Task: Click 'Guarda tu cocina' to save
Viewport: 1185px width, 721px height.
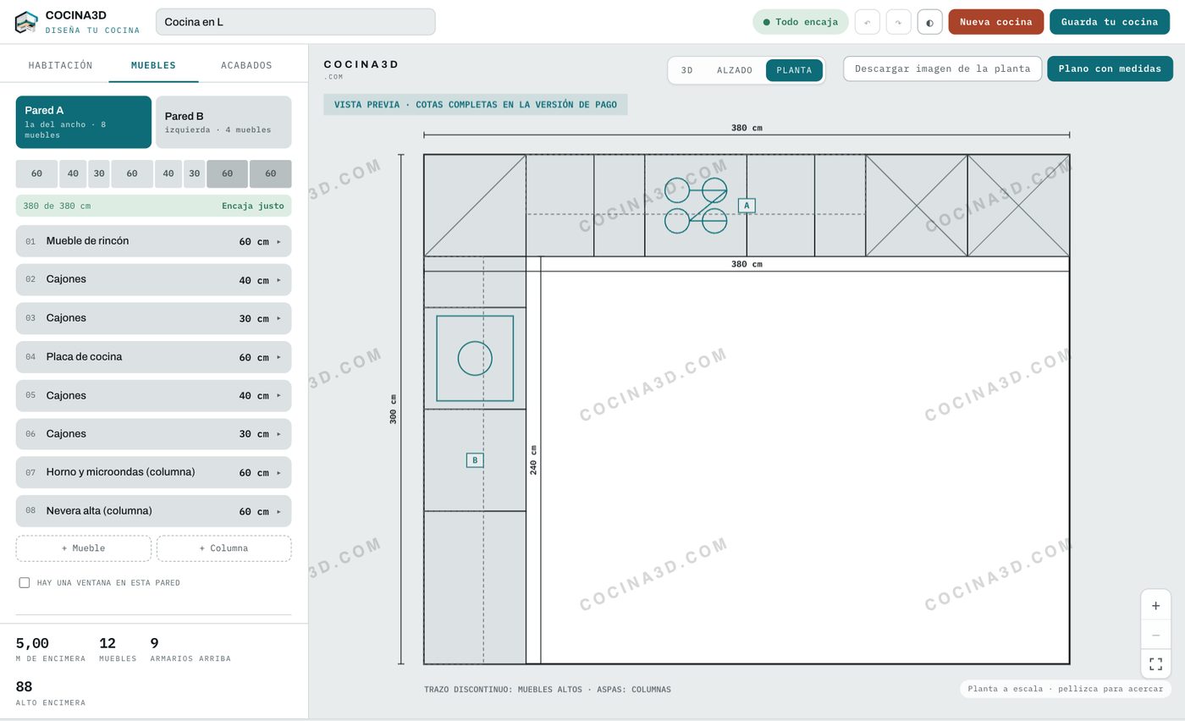Action: point(1110,22)
